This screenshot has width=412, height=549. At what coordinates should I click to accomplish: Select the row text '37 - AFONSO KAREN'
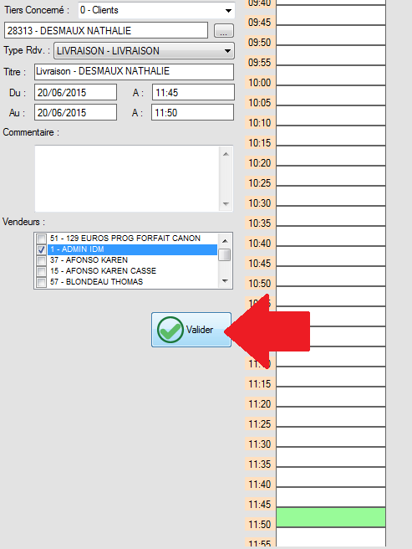point(89,260)
